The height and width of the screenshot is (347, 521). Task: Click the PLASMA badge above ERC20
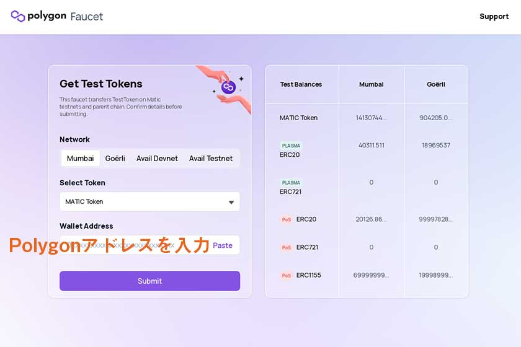(291, 146)
